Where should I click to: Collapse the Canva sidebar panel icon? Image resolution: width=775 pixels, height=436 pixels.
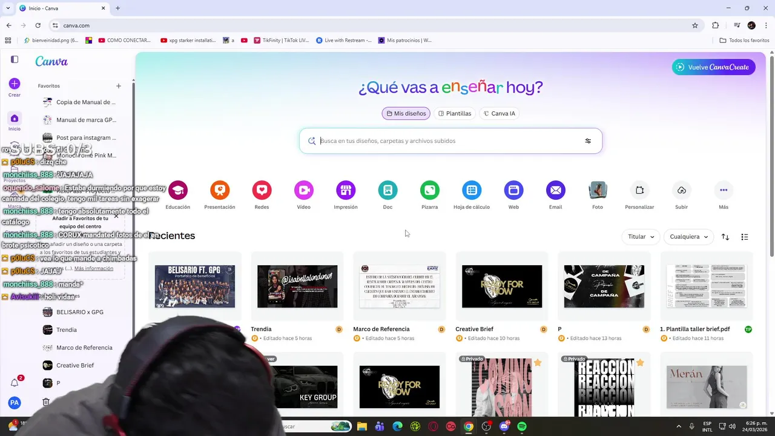(15, 59)
